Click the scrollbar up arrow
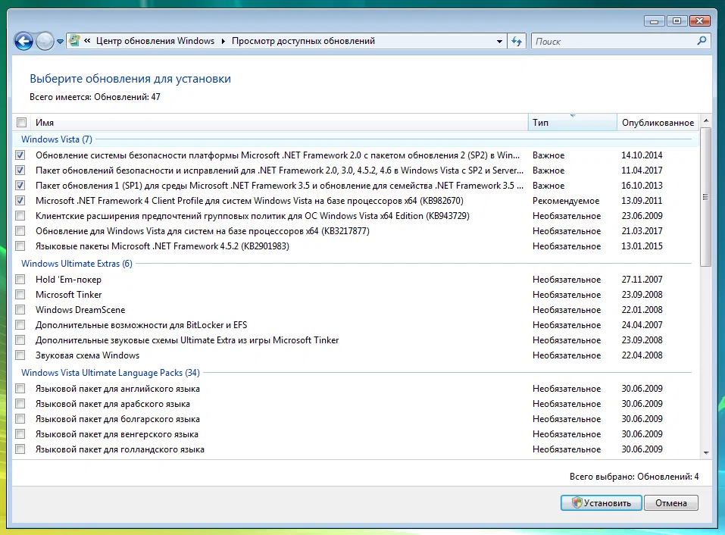Image resolution: width=725 pixels, height=535 pixels. tap(706, 120)
